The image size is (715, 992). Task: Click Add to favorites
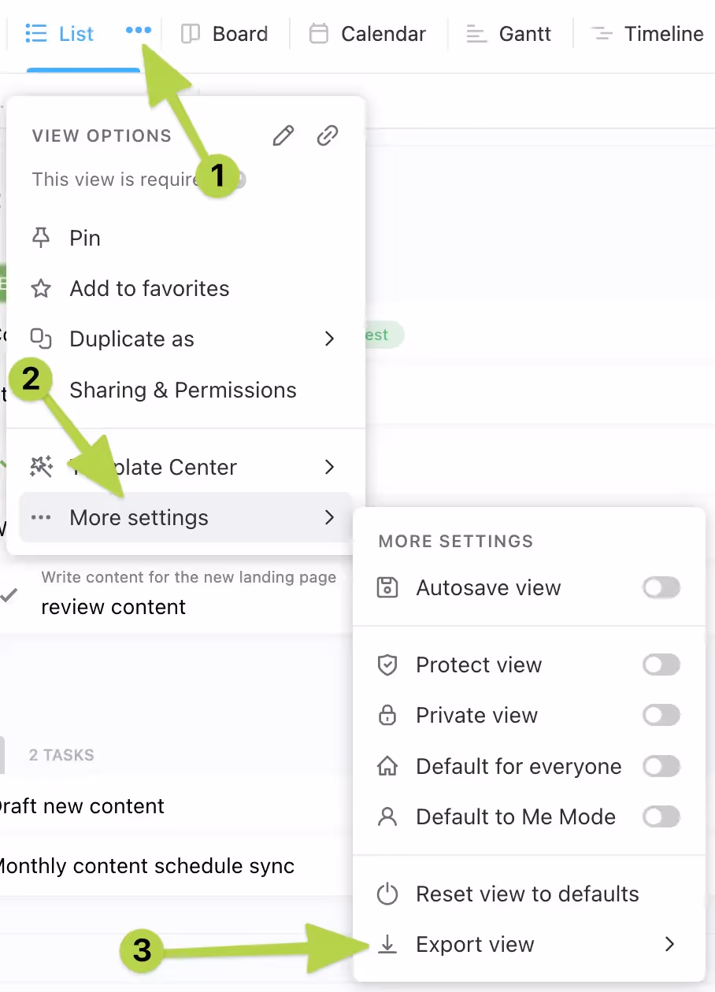(149, 288)
